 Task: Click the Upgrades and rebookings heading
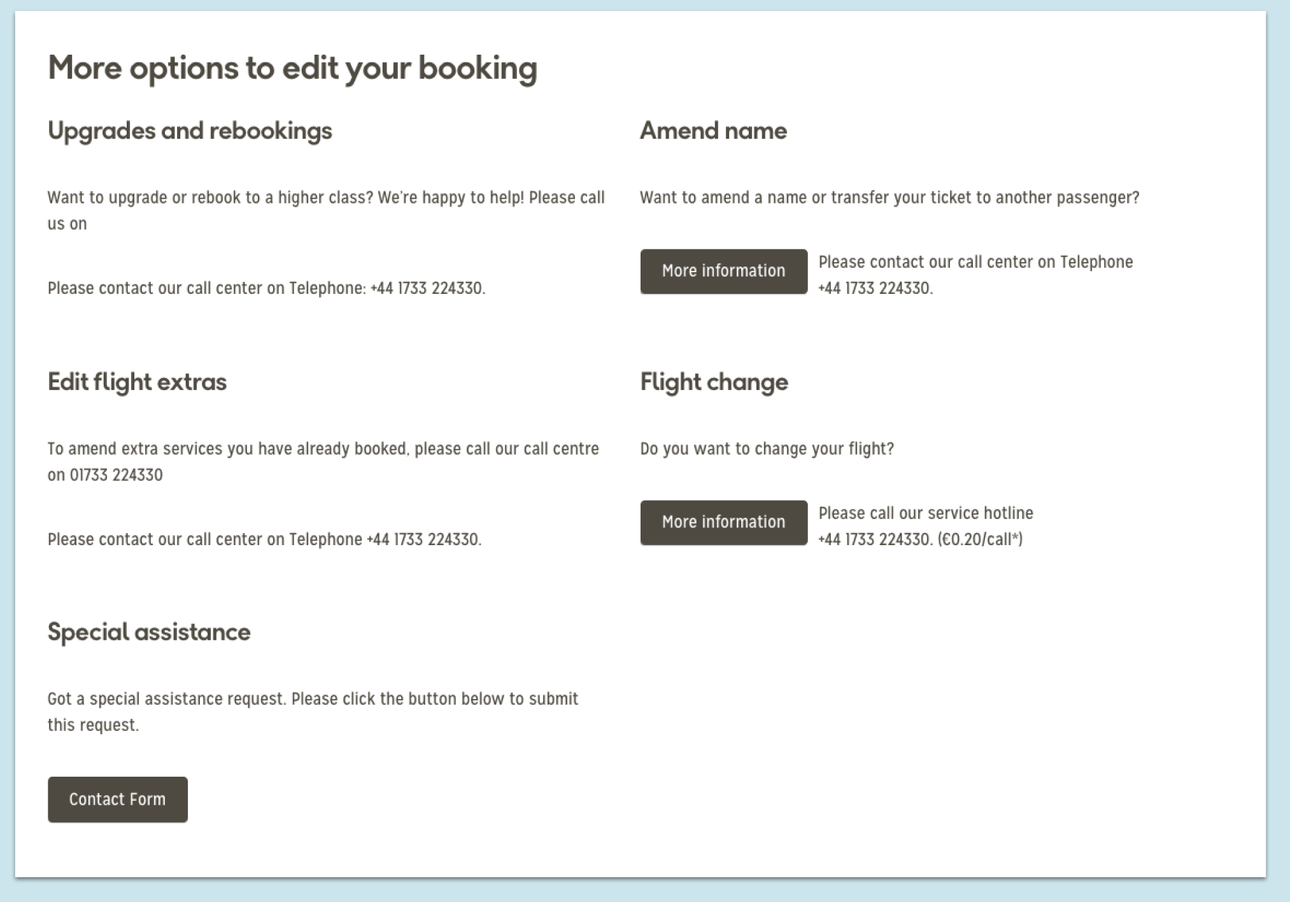[x=190, y=131]
